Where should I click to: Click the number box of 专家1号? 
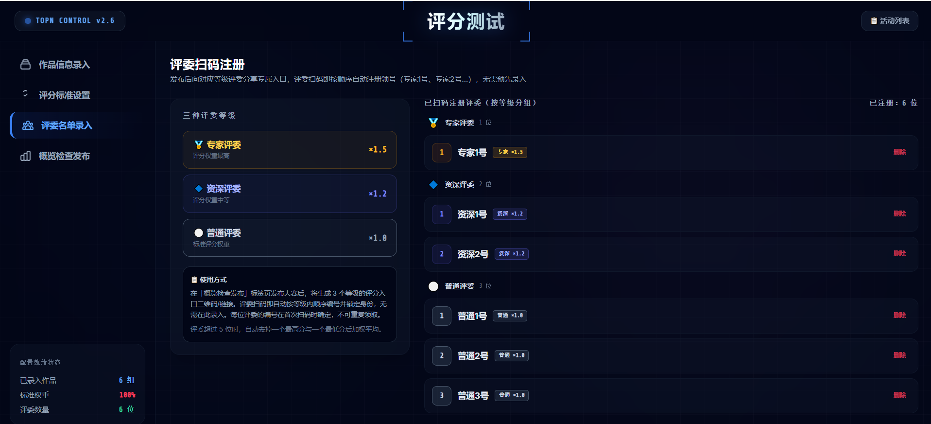(442, 153)
